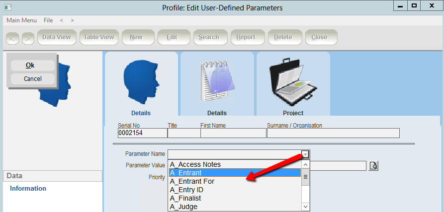Click the application icon in title bar

point(7,7)
